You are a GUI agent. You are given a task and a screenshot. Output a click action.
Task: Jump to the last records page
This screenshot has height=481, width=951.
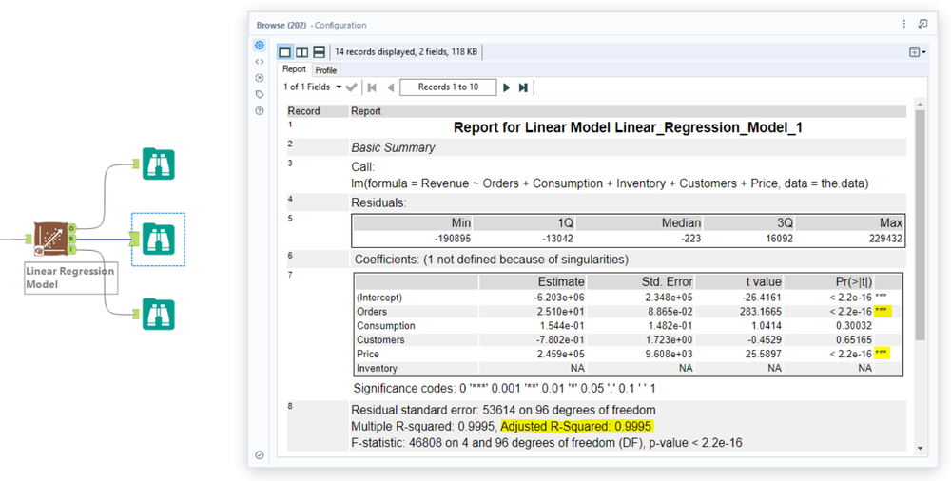tap(523, 87)
